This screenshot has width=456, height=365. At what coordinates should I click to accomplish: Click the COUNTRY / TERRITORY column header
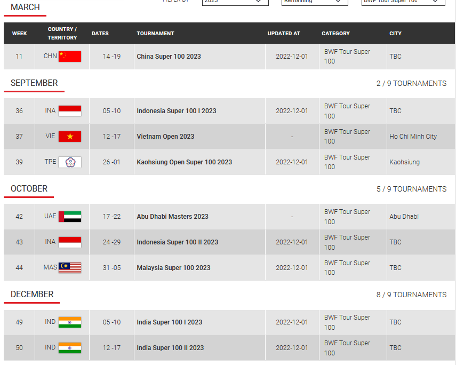62,34
